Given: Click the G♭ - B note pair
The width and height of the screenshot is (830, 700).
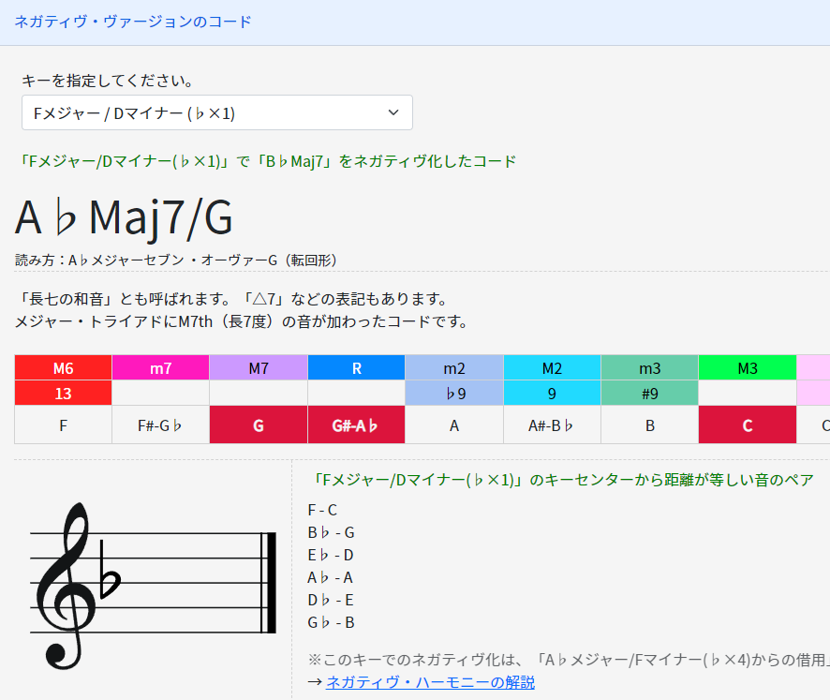Looking at the screenshot, I should tap(332, 622).
